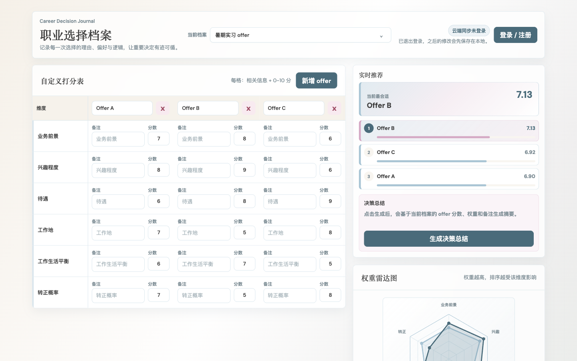Focus Offer A 业务前景 score box showing 7
Image resolution: width=577 pixels, height=361 pixels.
point(159,139)
